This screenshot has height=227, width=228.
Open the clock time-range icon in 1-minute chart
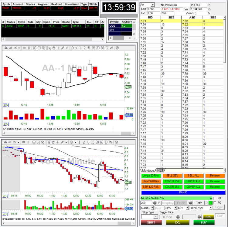[72, 48]
